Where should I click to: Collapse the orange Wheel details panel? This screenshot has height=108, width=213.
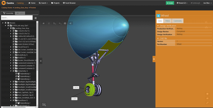tap(154, 59)
